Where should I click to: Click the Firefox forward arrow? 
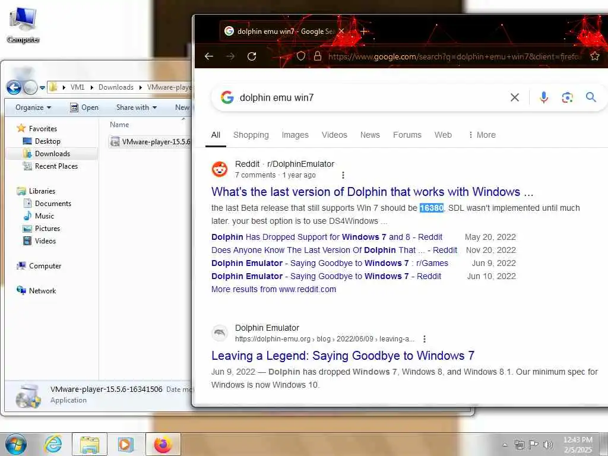coord(230,56)
